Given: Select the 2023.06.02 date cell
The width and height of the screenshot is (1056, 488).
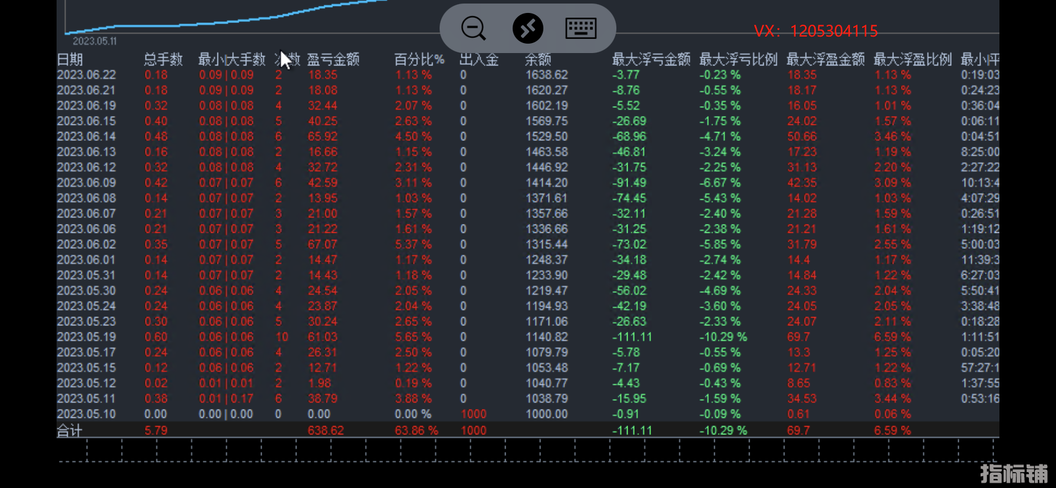Looking at the screenshot, I should click(x=86, y=244).
